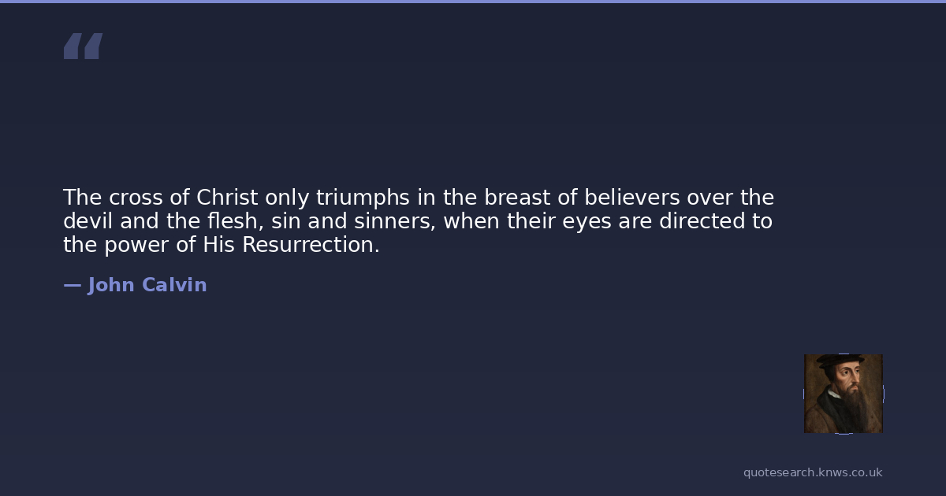Click the large quotation mark icon
The height and width of the screenshot is (496, 946).
83,46
